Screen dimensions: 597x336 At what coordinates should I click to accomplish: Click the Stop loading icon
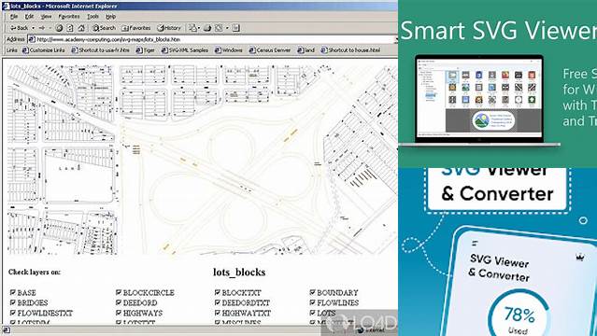[59, 28]
